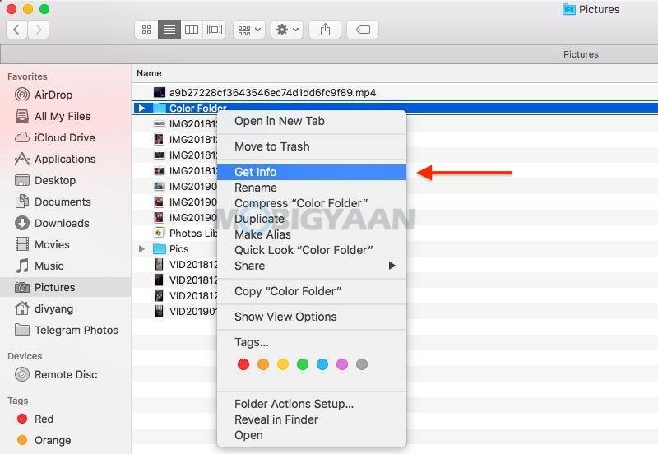
Task: Switch to icon view in toolbar
Action: (x=146, y=30)
